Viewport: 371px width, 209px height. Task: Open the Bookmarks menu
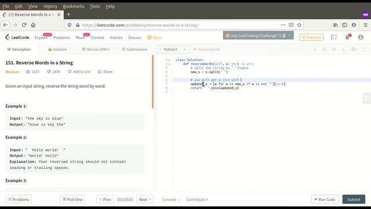pos(74,6)
